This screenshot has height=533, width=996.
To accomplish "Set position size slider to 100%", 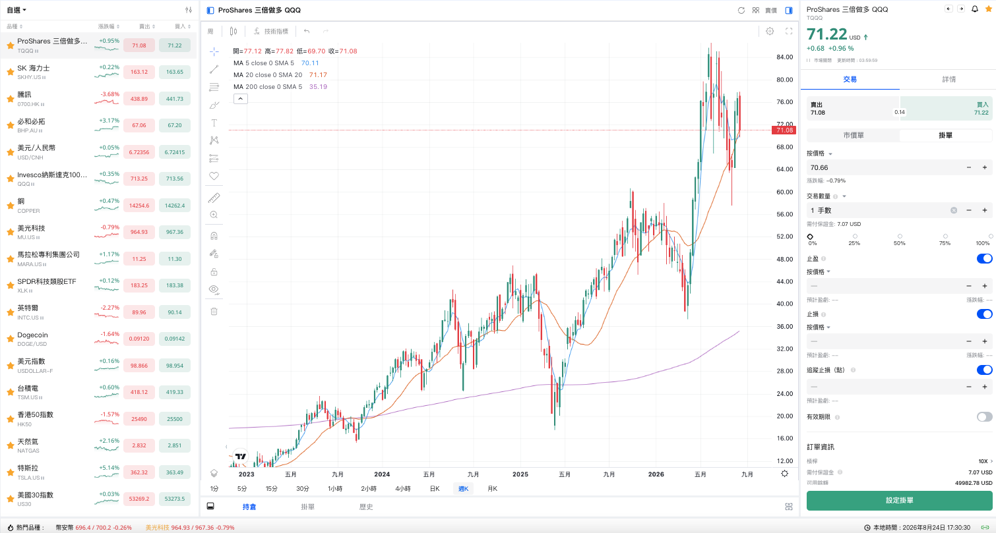I will point(990,237).
